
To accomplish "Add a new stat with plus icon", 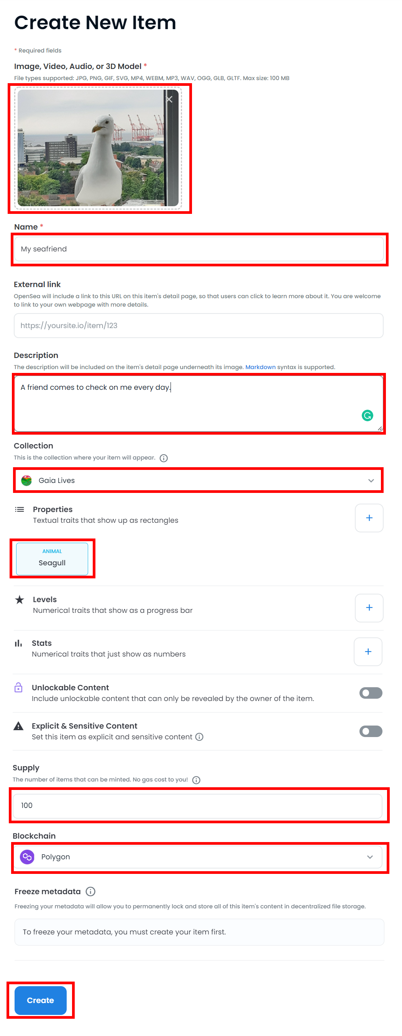I will [368, 652].
